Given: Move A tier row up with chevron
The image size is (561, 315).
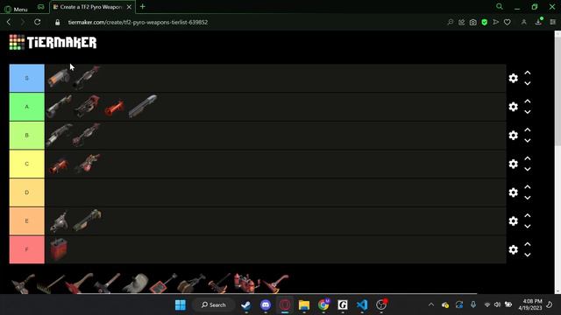Looking at the screenshot, I should [528, 101].
